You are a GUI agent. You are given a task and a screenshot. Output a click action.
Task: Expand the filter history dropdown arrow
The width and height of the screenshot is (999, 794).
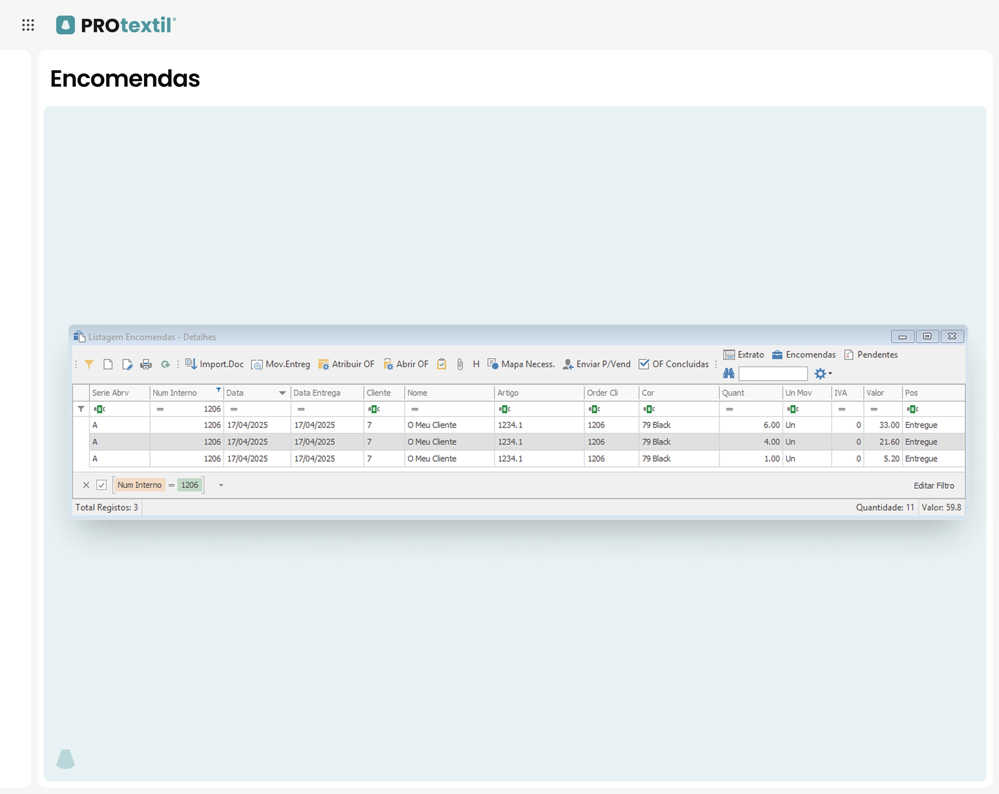(x=221, y=485)
